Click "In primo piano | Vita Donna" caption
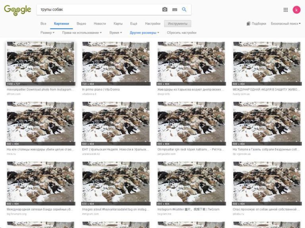 pos(101,89)
